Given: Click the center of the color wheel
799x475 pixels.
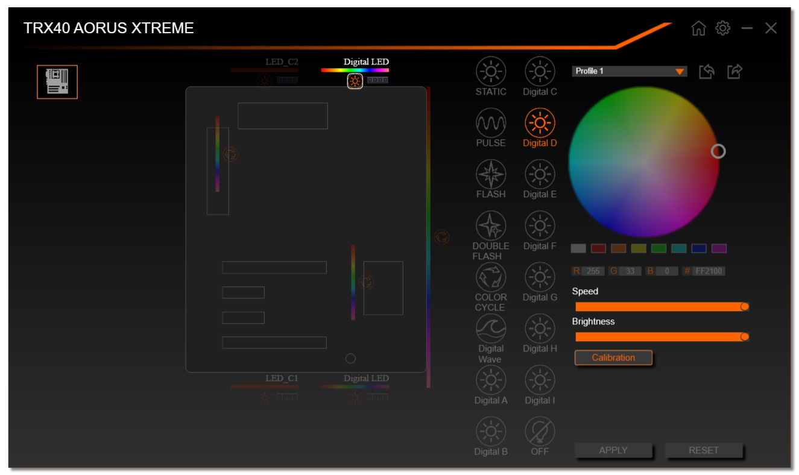Looking at the screenshot, I should click(644, 162).
